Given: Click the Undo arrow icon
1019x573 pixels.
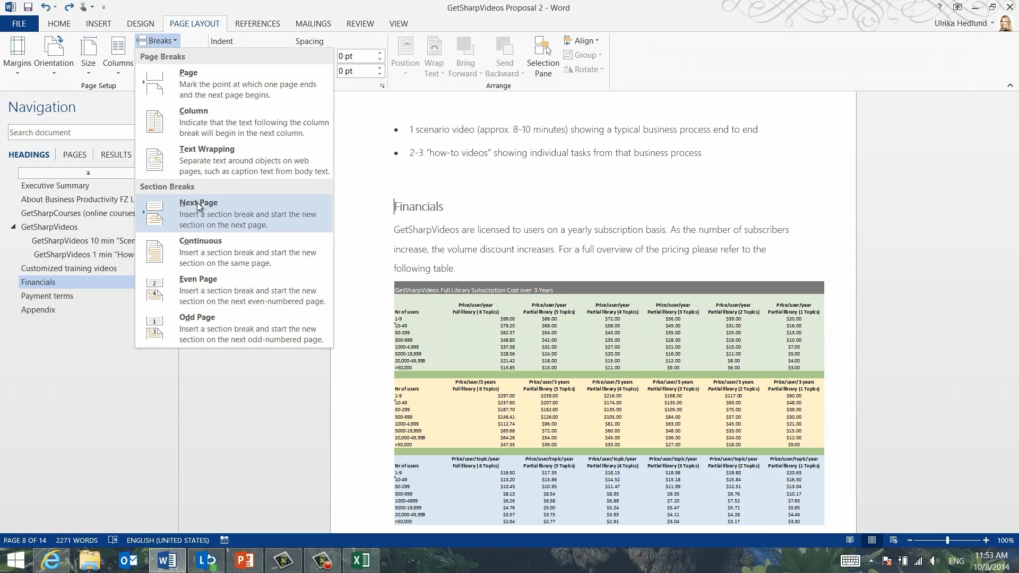Looking at the screenshot, I should tap(46, 7).
